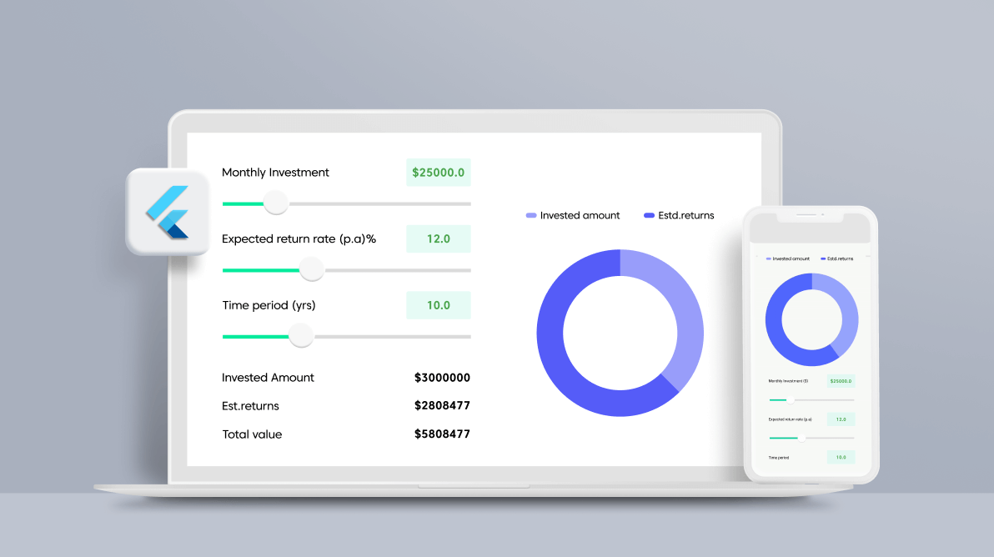The width and height of the screenshot is (994, 557).
Task: Click the Monthly Investment slider thumb
Action: pos(275,203)
